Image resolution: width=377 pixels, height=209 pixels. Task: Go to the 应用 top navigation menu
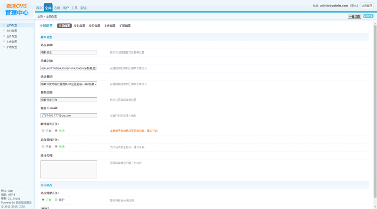click(x=57, y=8)
